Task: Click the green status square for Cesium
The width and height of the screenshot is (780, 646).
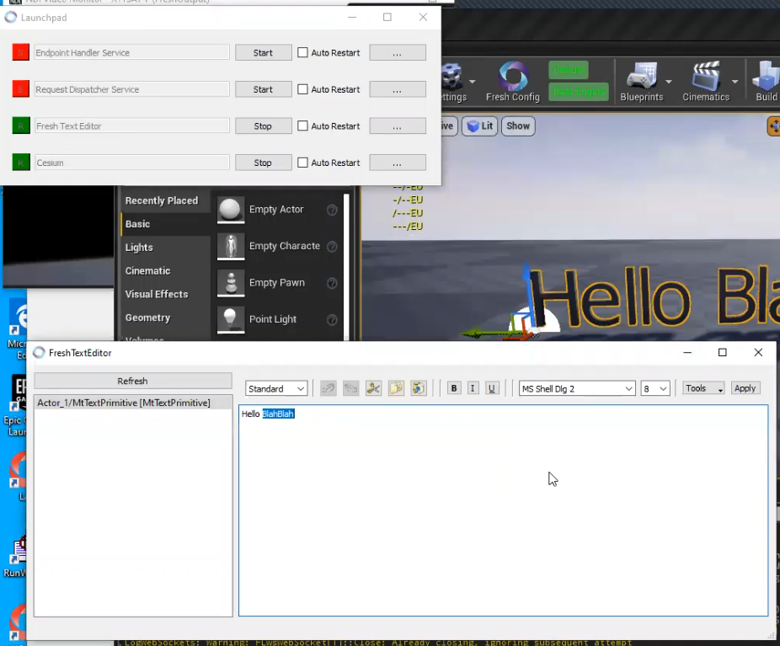Action: [21, 162]
